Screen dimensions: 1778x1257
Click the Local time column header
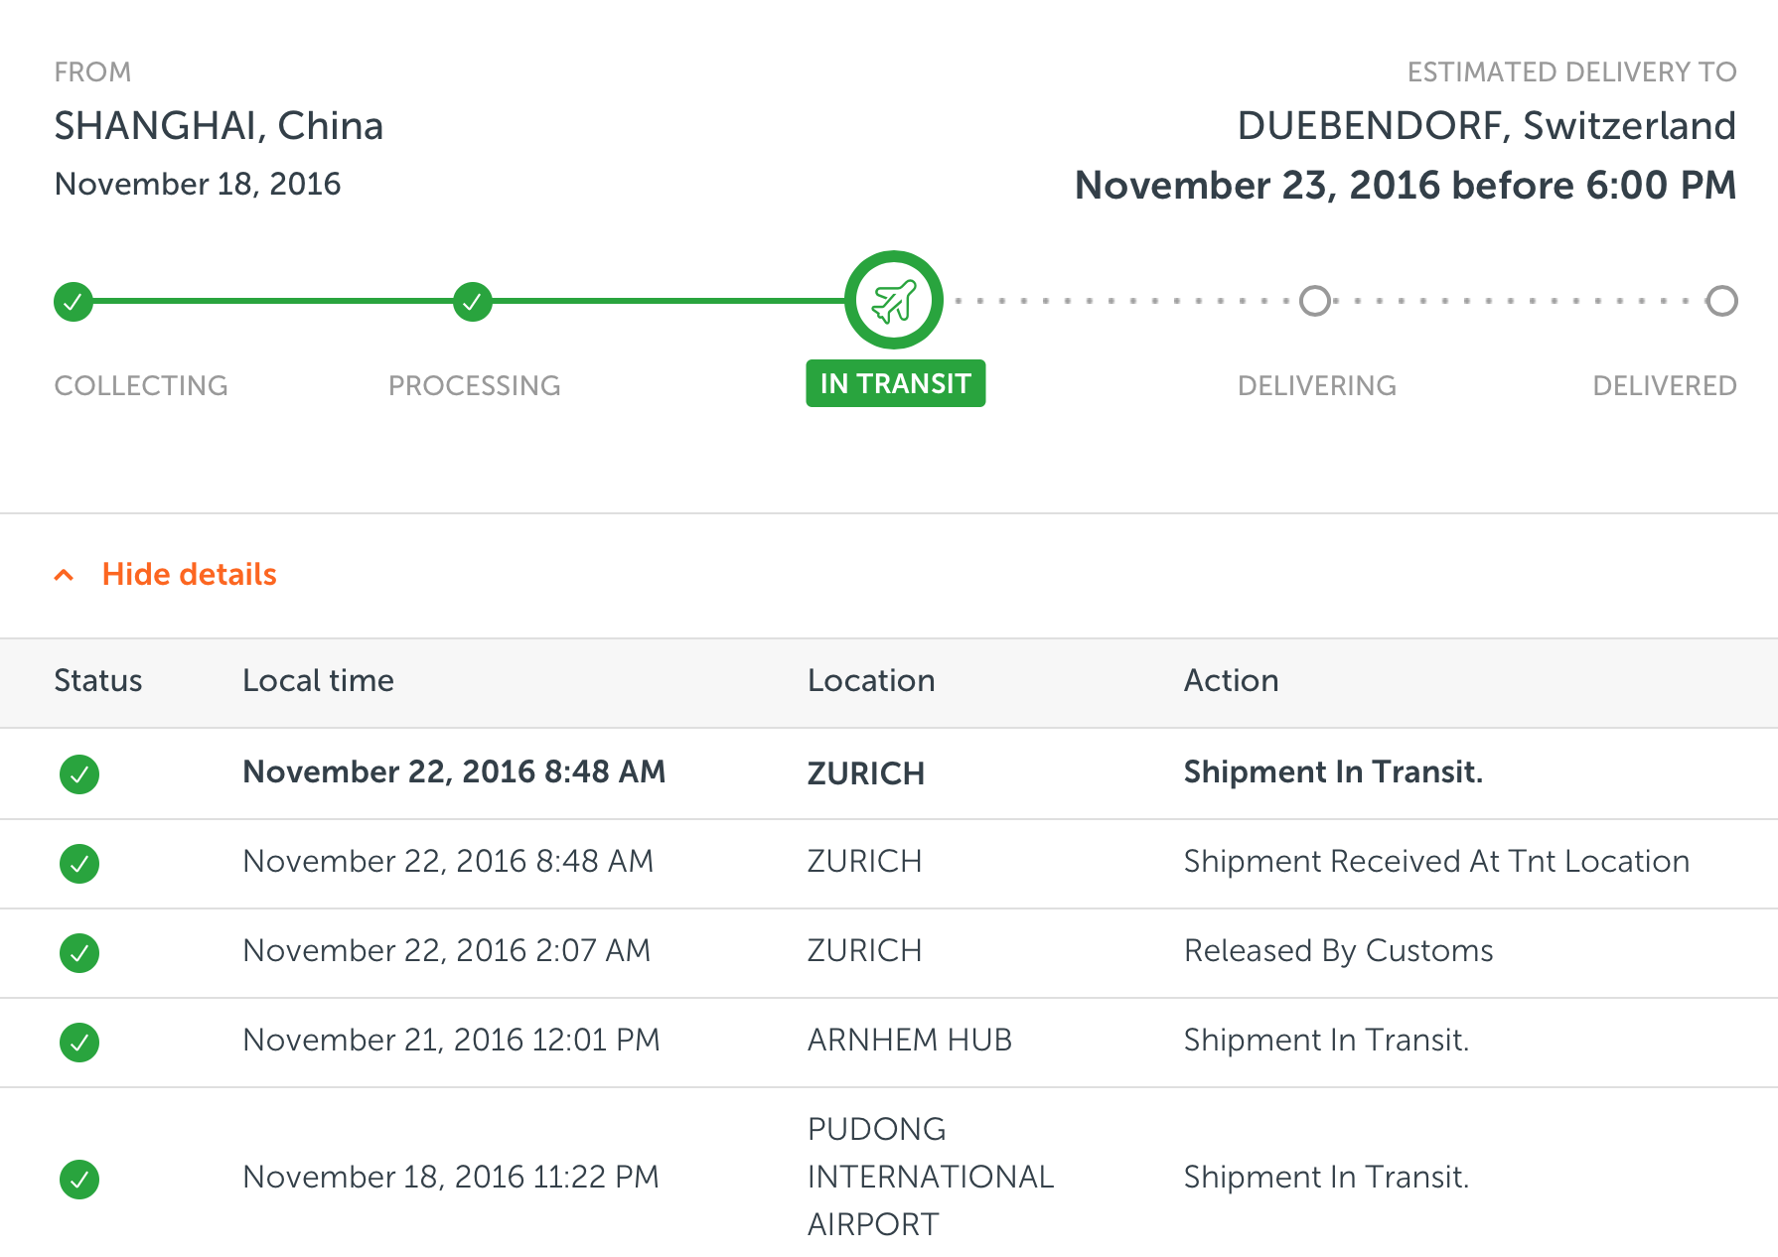click(318, 680)
